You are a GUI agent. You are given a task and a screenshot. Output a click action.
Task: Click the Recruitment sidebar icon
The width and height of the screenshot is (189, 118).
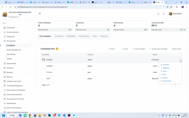coord(4,41)
